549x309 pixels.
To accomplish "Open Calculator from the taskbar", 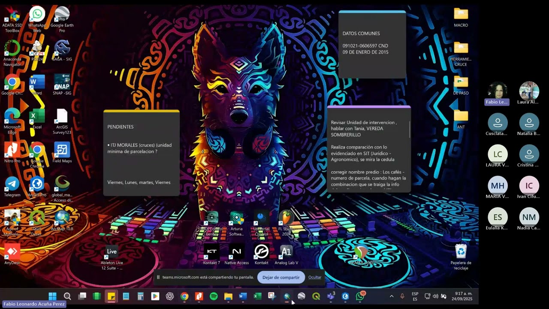I will coord(140,296).
